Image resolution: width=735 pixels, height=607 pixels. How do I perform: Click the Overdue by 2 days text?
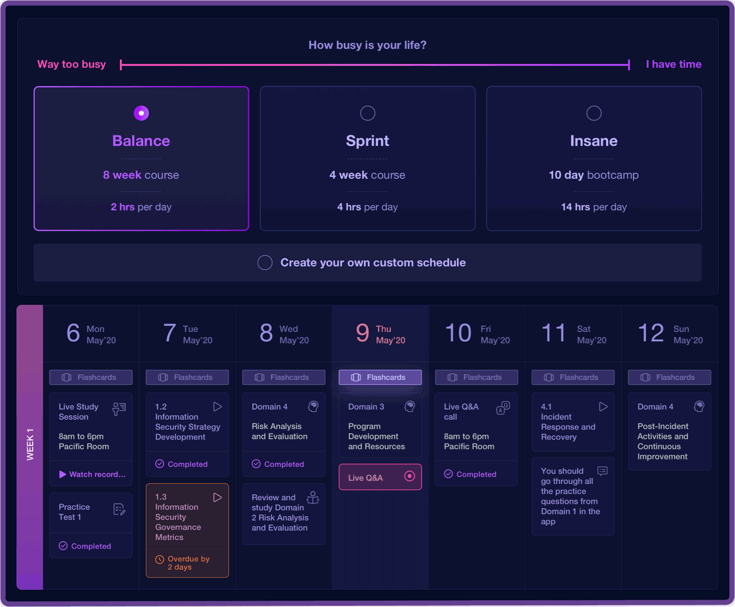coord(188,563)
